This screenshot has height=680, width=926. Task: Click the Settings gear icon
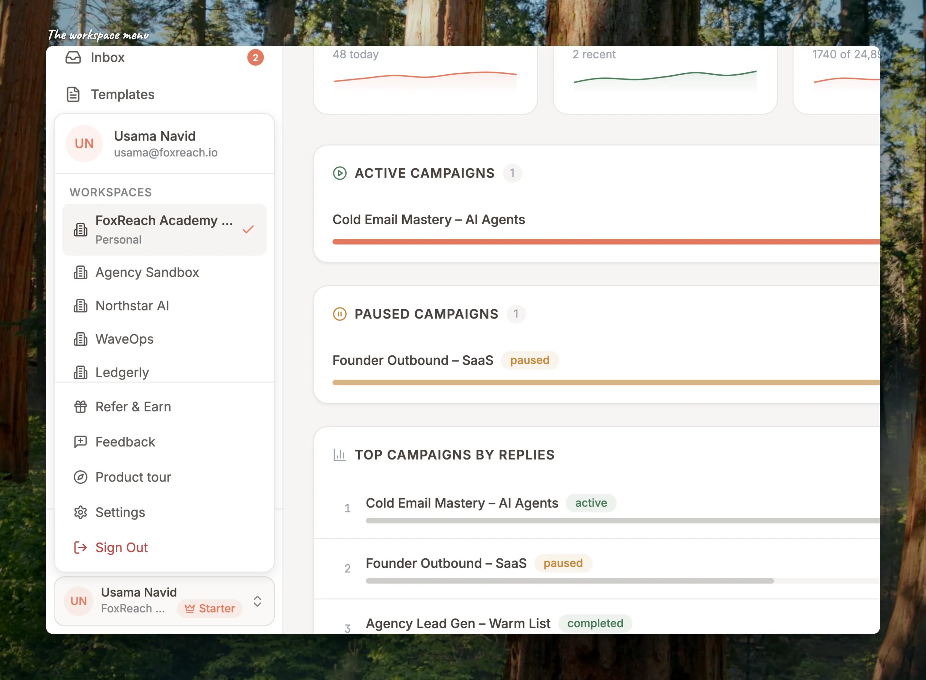(x=81, y=512)
